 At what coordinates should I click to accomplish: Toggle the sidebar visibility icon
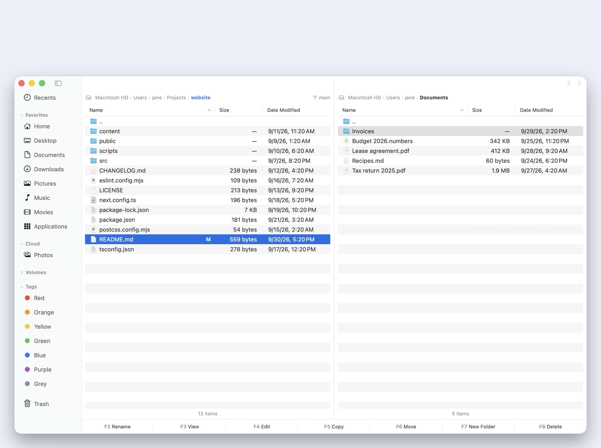58,83
